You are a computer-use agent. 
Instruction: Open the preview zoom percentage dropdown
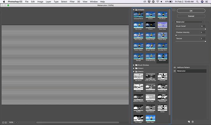point(16,122)
